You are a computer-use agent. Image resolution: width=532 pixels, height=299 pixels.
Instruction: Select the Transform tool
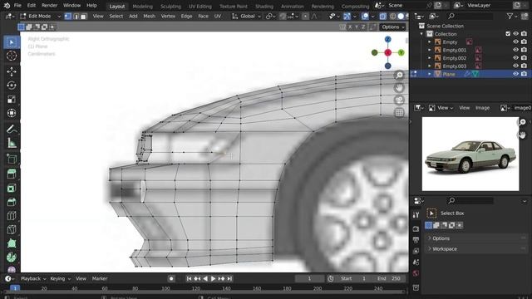12,113
